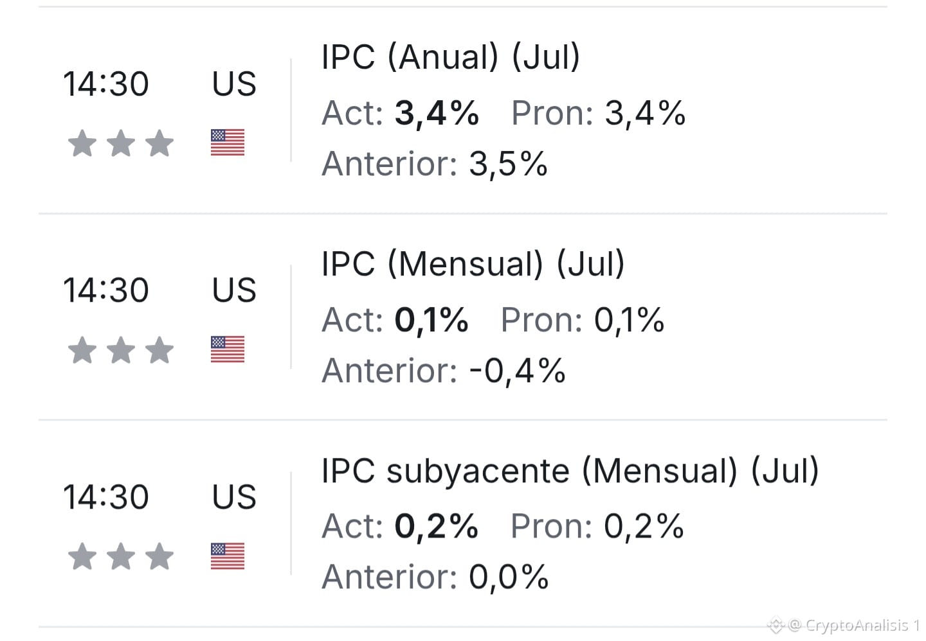Click the three-star rating for IPC (Anual)
The image size is (926, 641).
(x=121, y=143)
